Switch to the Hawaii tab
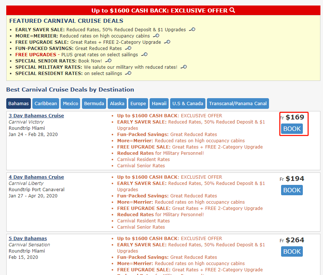This screenshot has height=275, width=323. tap(159, 103)
